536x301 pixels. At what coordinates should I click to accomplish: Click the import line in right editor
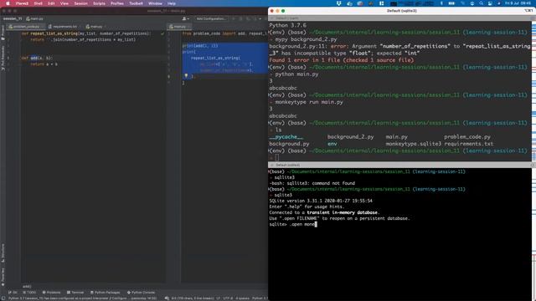(224, 33)
